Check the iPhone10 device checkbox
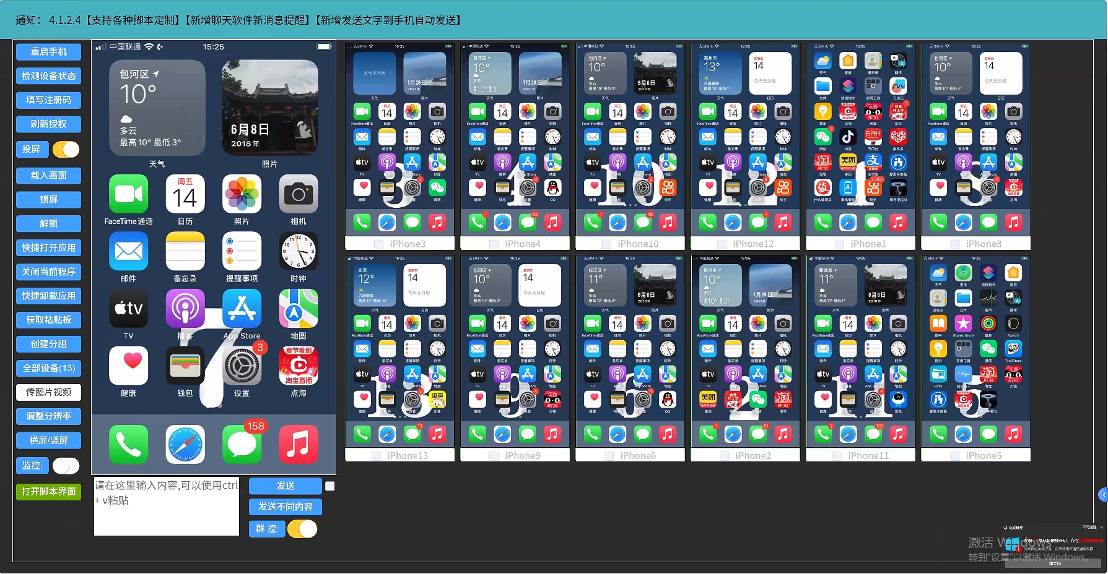The image size is (1108, 574). pos(606,244)
